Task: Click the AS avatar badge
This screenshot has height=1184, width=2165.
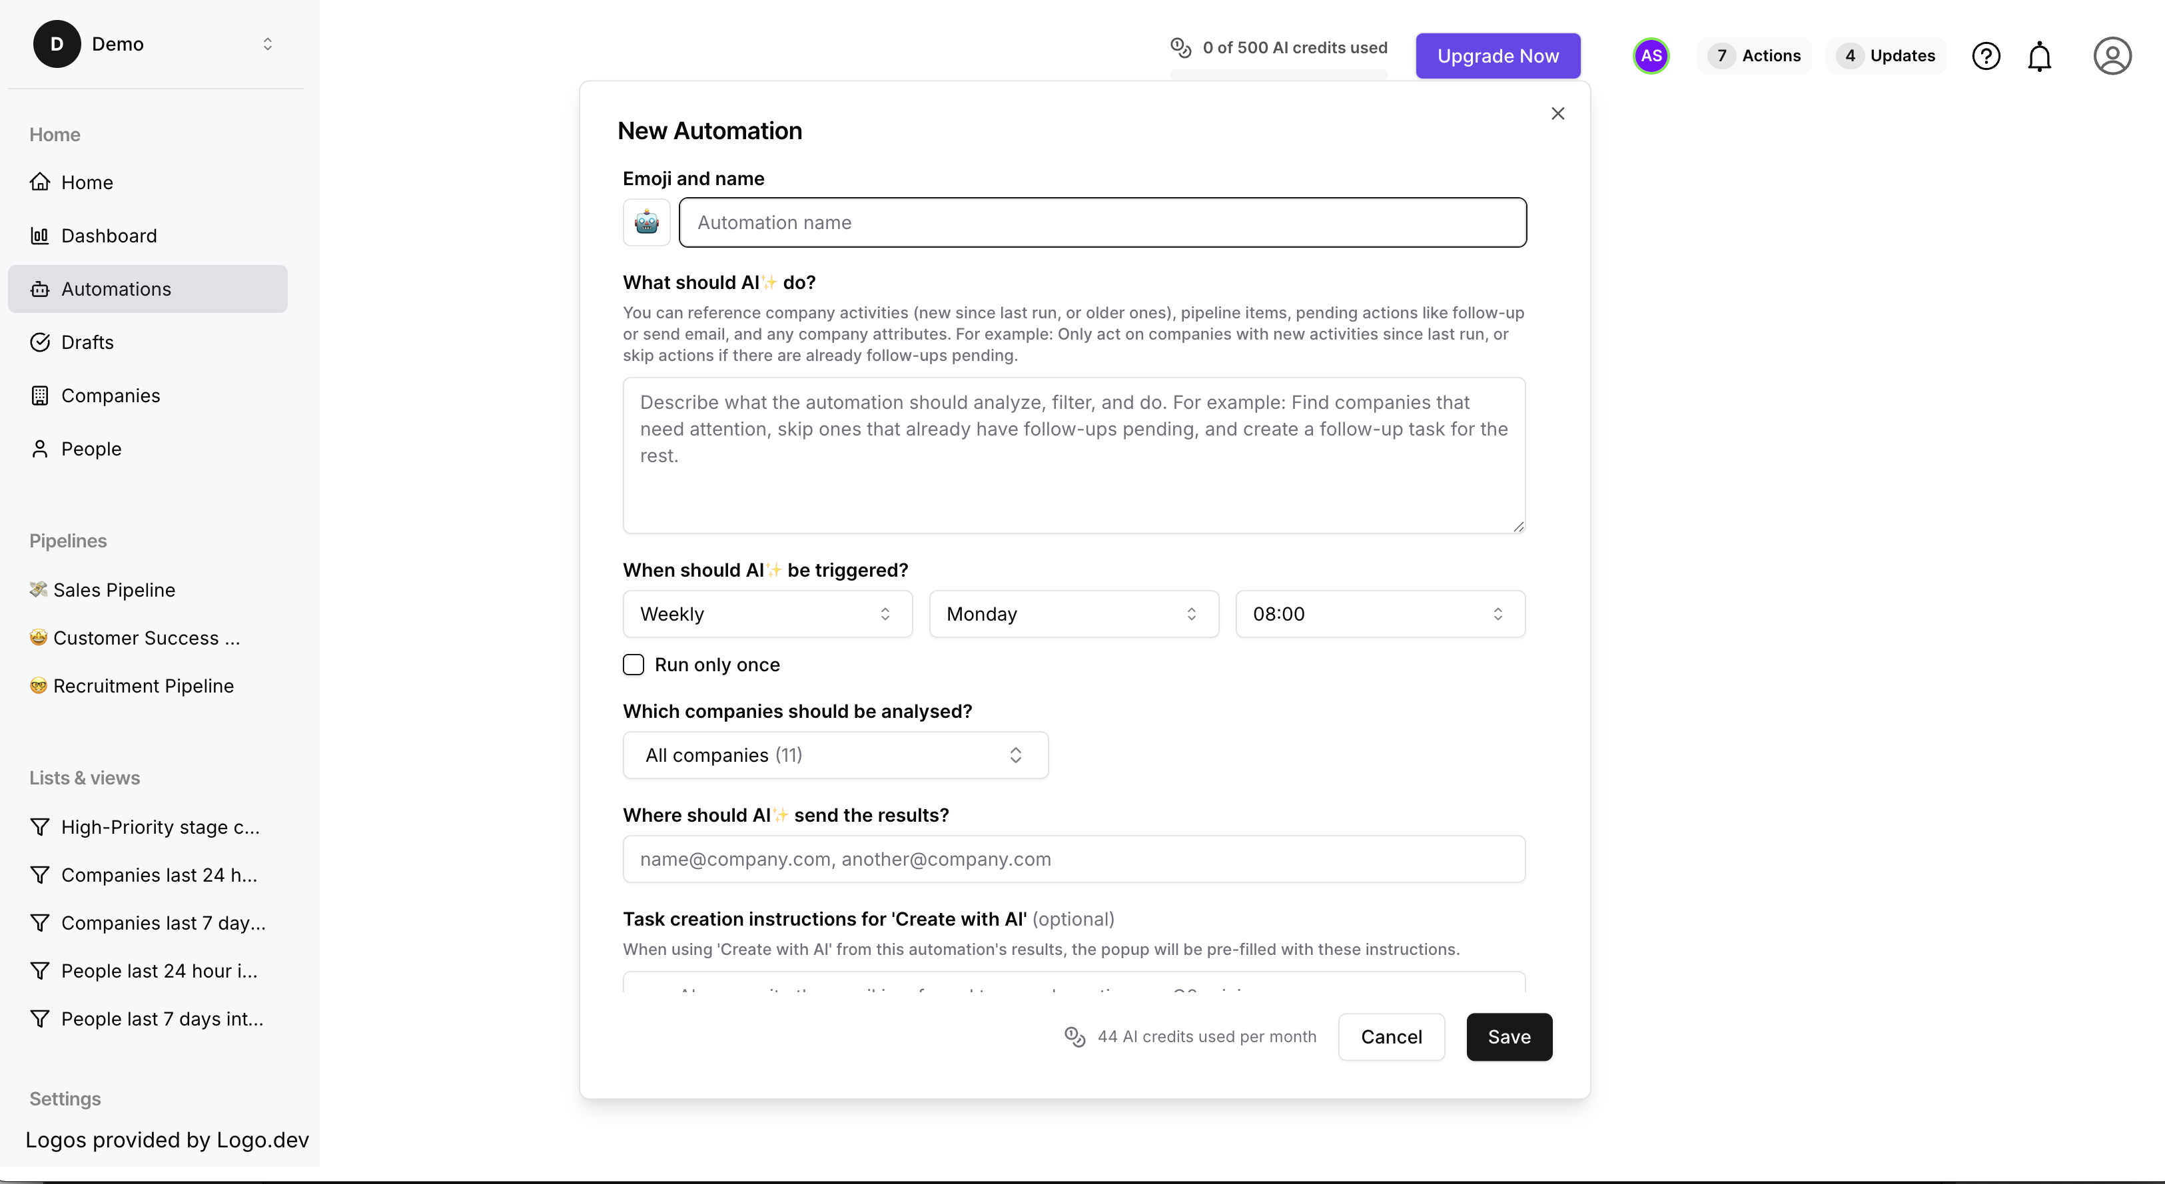Action: pos(1651,57)
